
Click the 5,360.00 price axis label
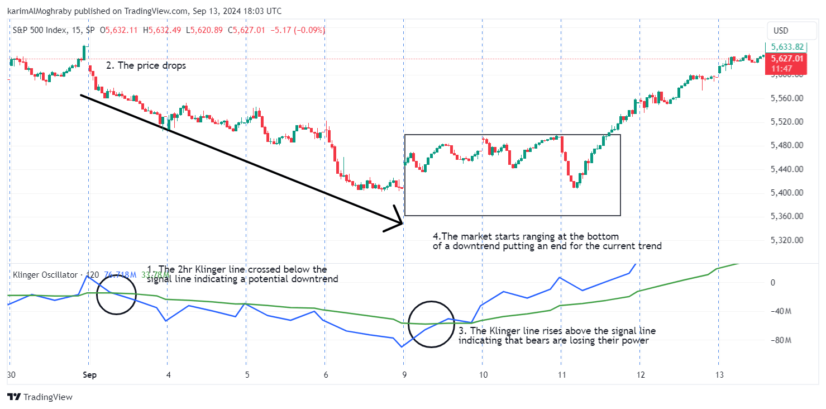(x=787, y=216)
